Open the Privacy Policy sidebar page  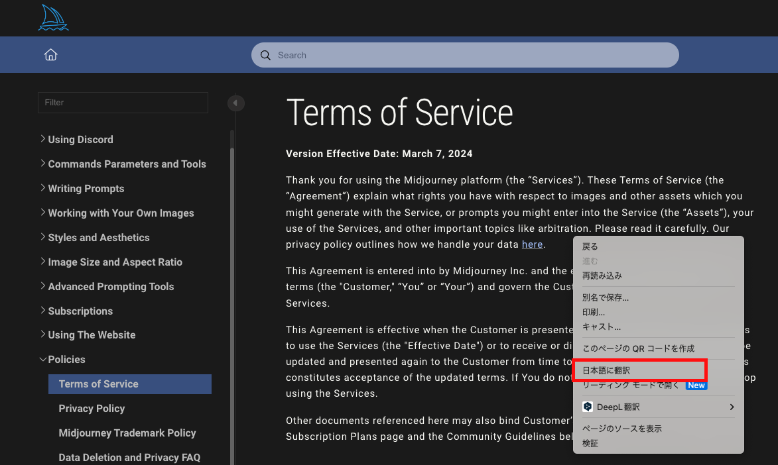[92, 409]
